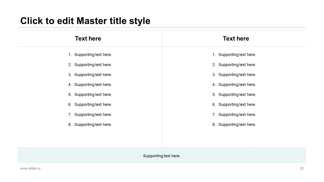This screenshot has height=182, width=324.
Task: Click the supporting text in the blue footer bar
Action: [162, 156]
